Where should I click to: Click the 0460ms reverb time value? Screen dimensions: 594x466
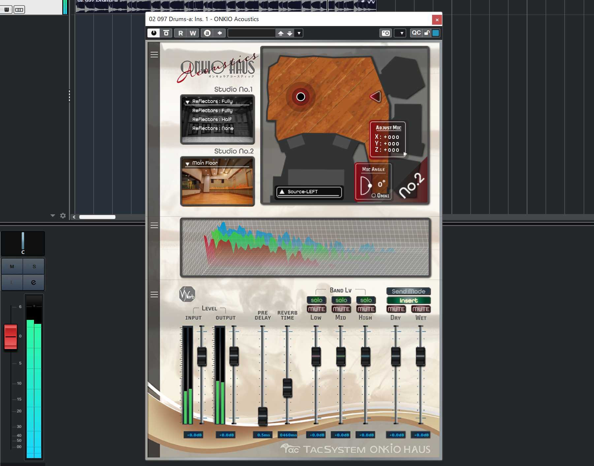pos(288,435)
